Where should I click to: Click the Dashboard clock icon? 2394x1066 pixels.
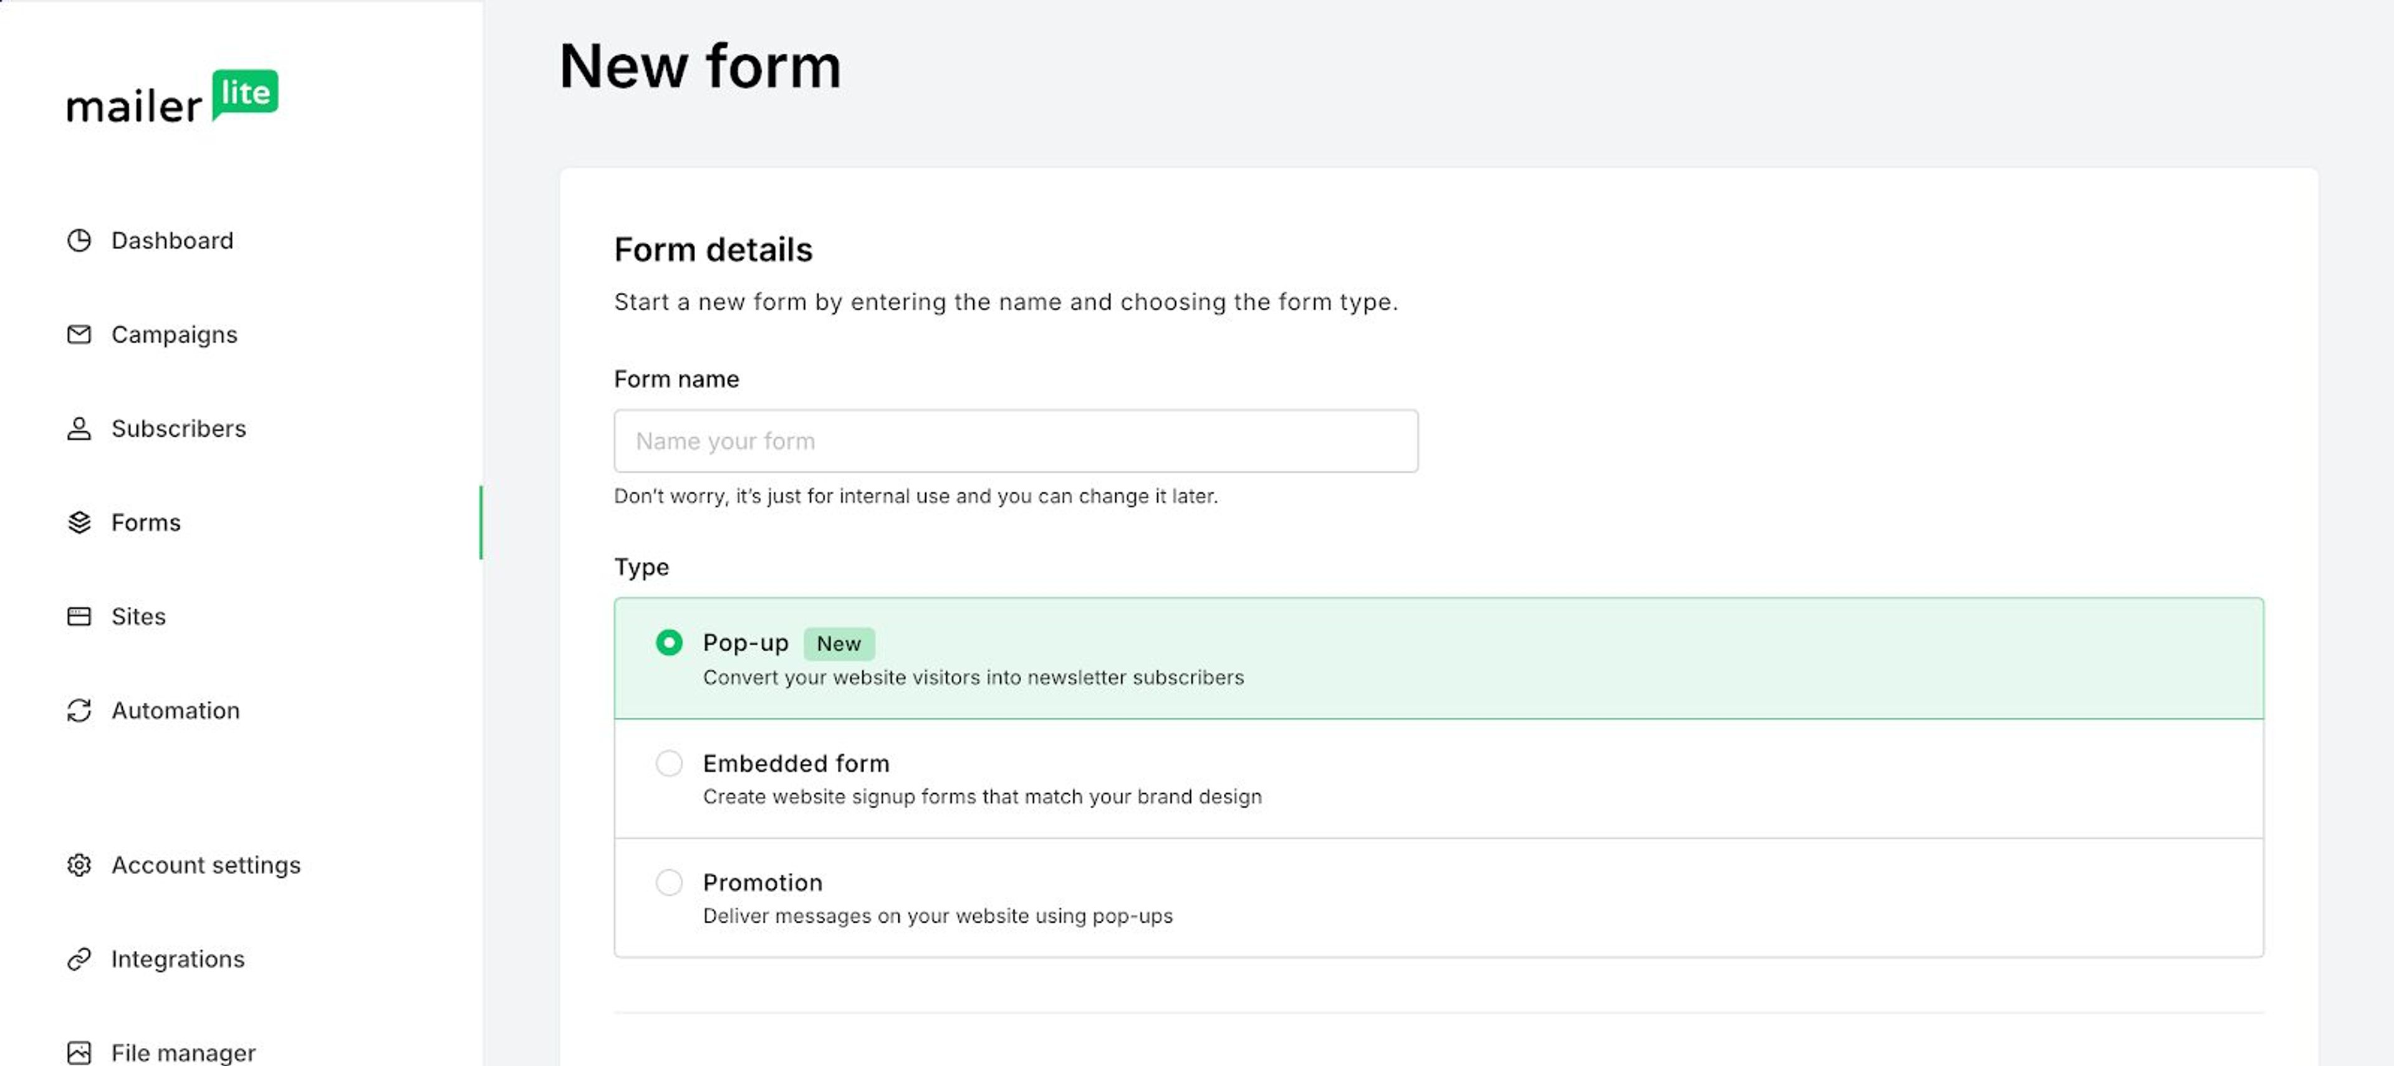point(79,240)
